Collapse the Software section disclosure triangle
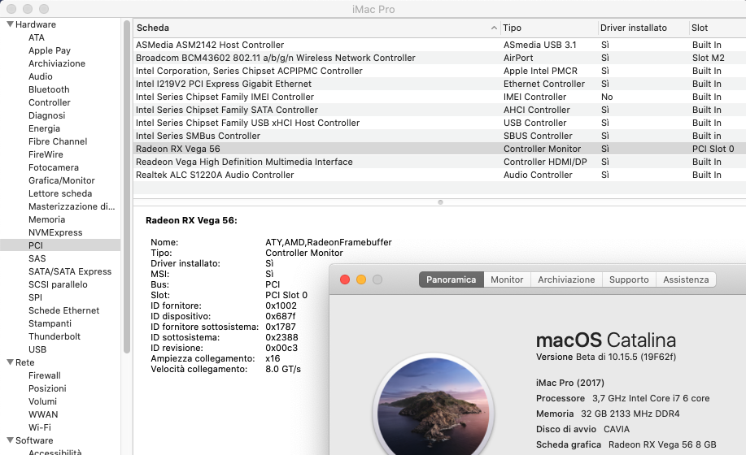The width and height of the screenshot is (746, 455). point(10,440)
